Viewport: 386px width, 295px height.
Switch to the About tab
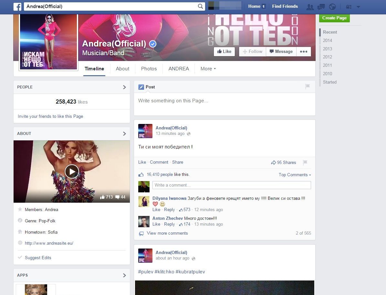click(x=123, y=69)
